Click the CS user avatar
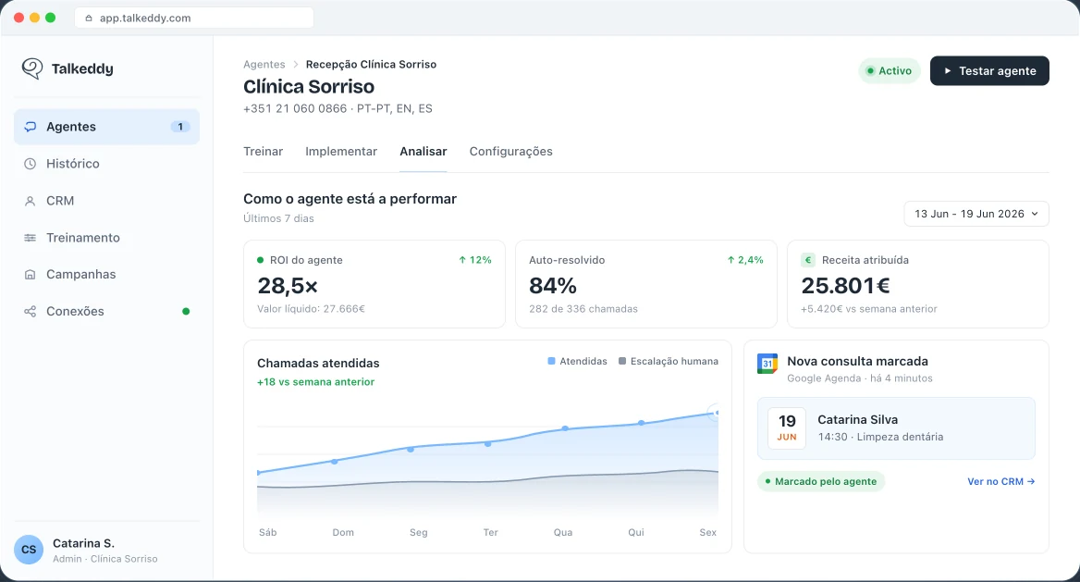1080x582 pixels. [x=29, y=550]
